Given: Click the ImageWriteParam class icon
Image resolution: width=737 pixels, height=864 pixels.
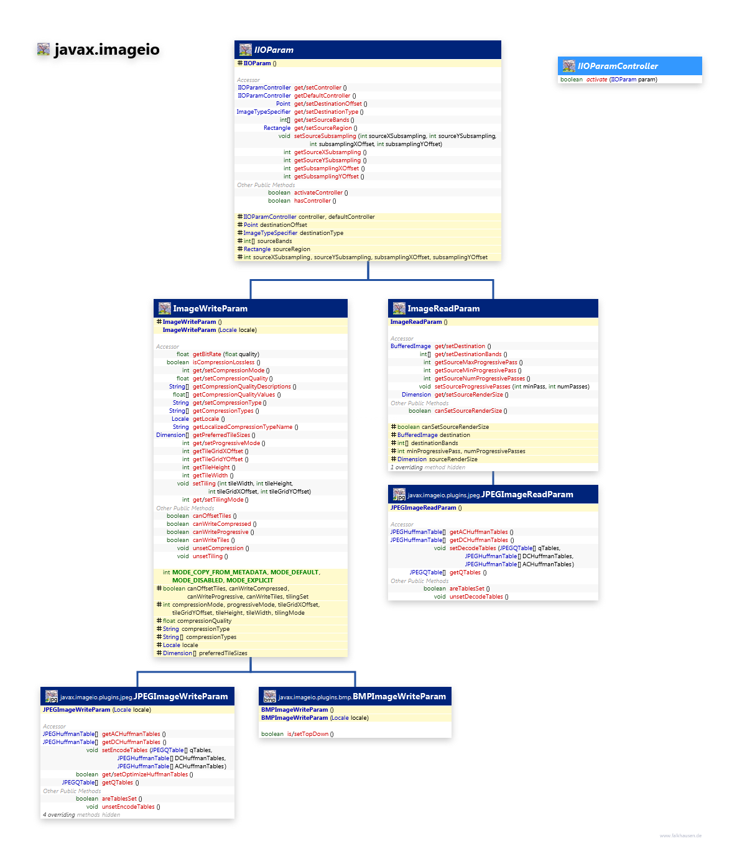Looking at the screenshot, I should click(164, 308).
